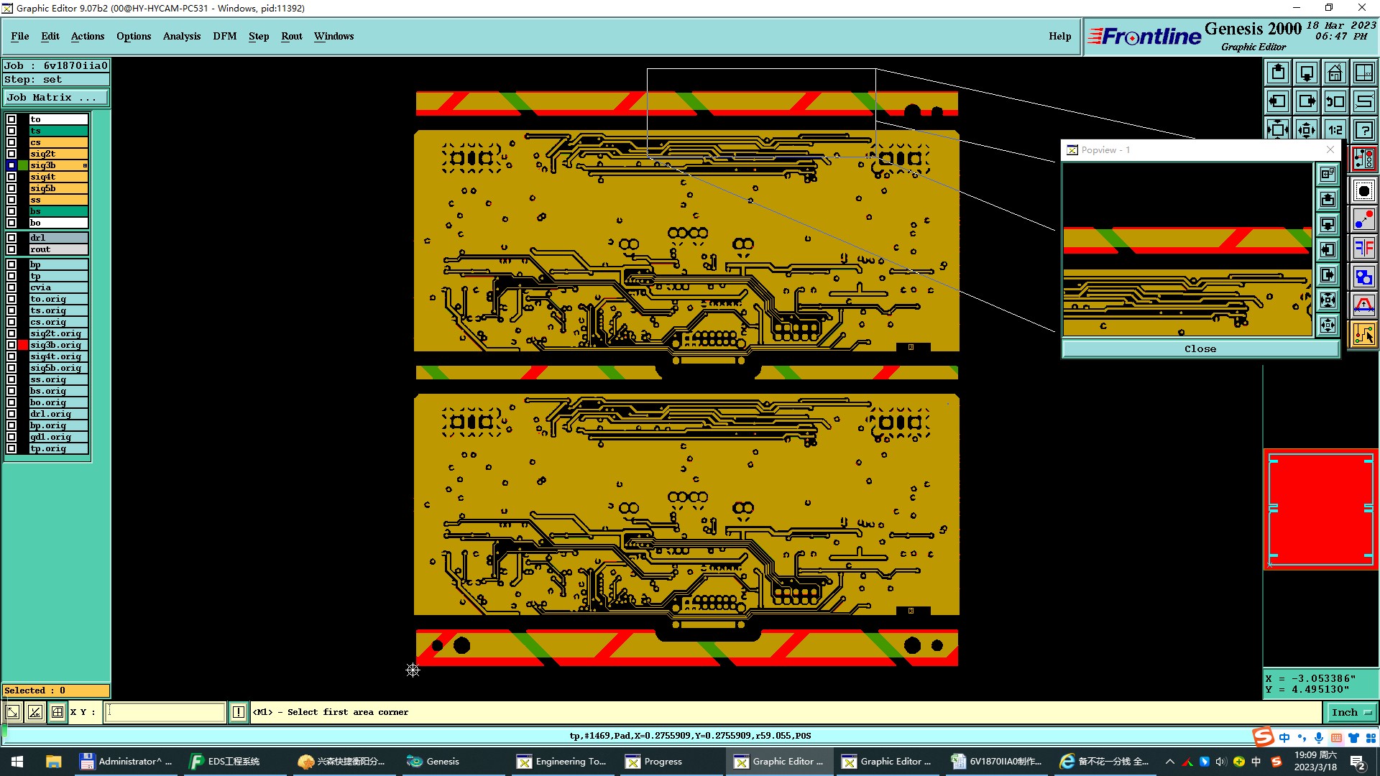Image resolution: width=1380 pixels, height=776 pixels.
Task: Click the Popview pan down icon
Action: pos(1328,224)
